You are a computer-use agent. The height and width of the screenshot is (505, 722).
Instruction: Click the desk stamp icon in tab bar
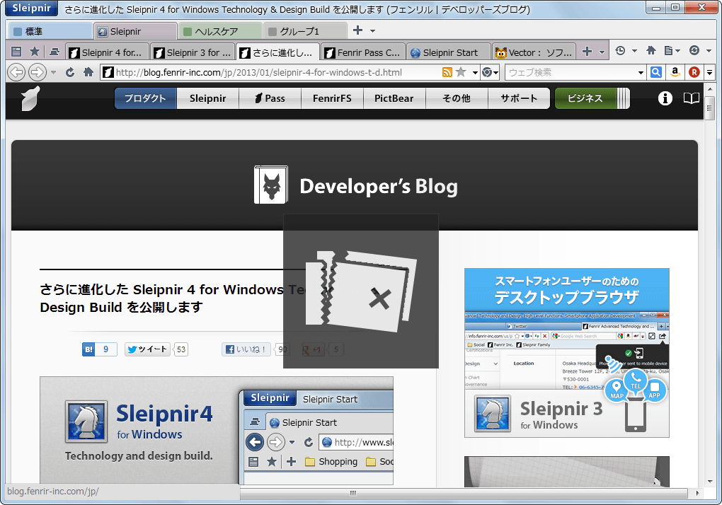(55, 52)
